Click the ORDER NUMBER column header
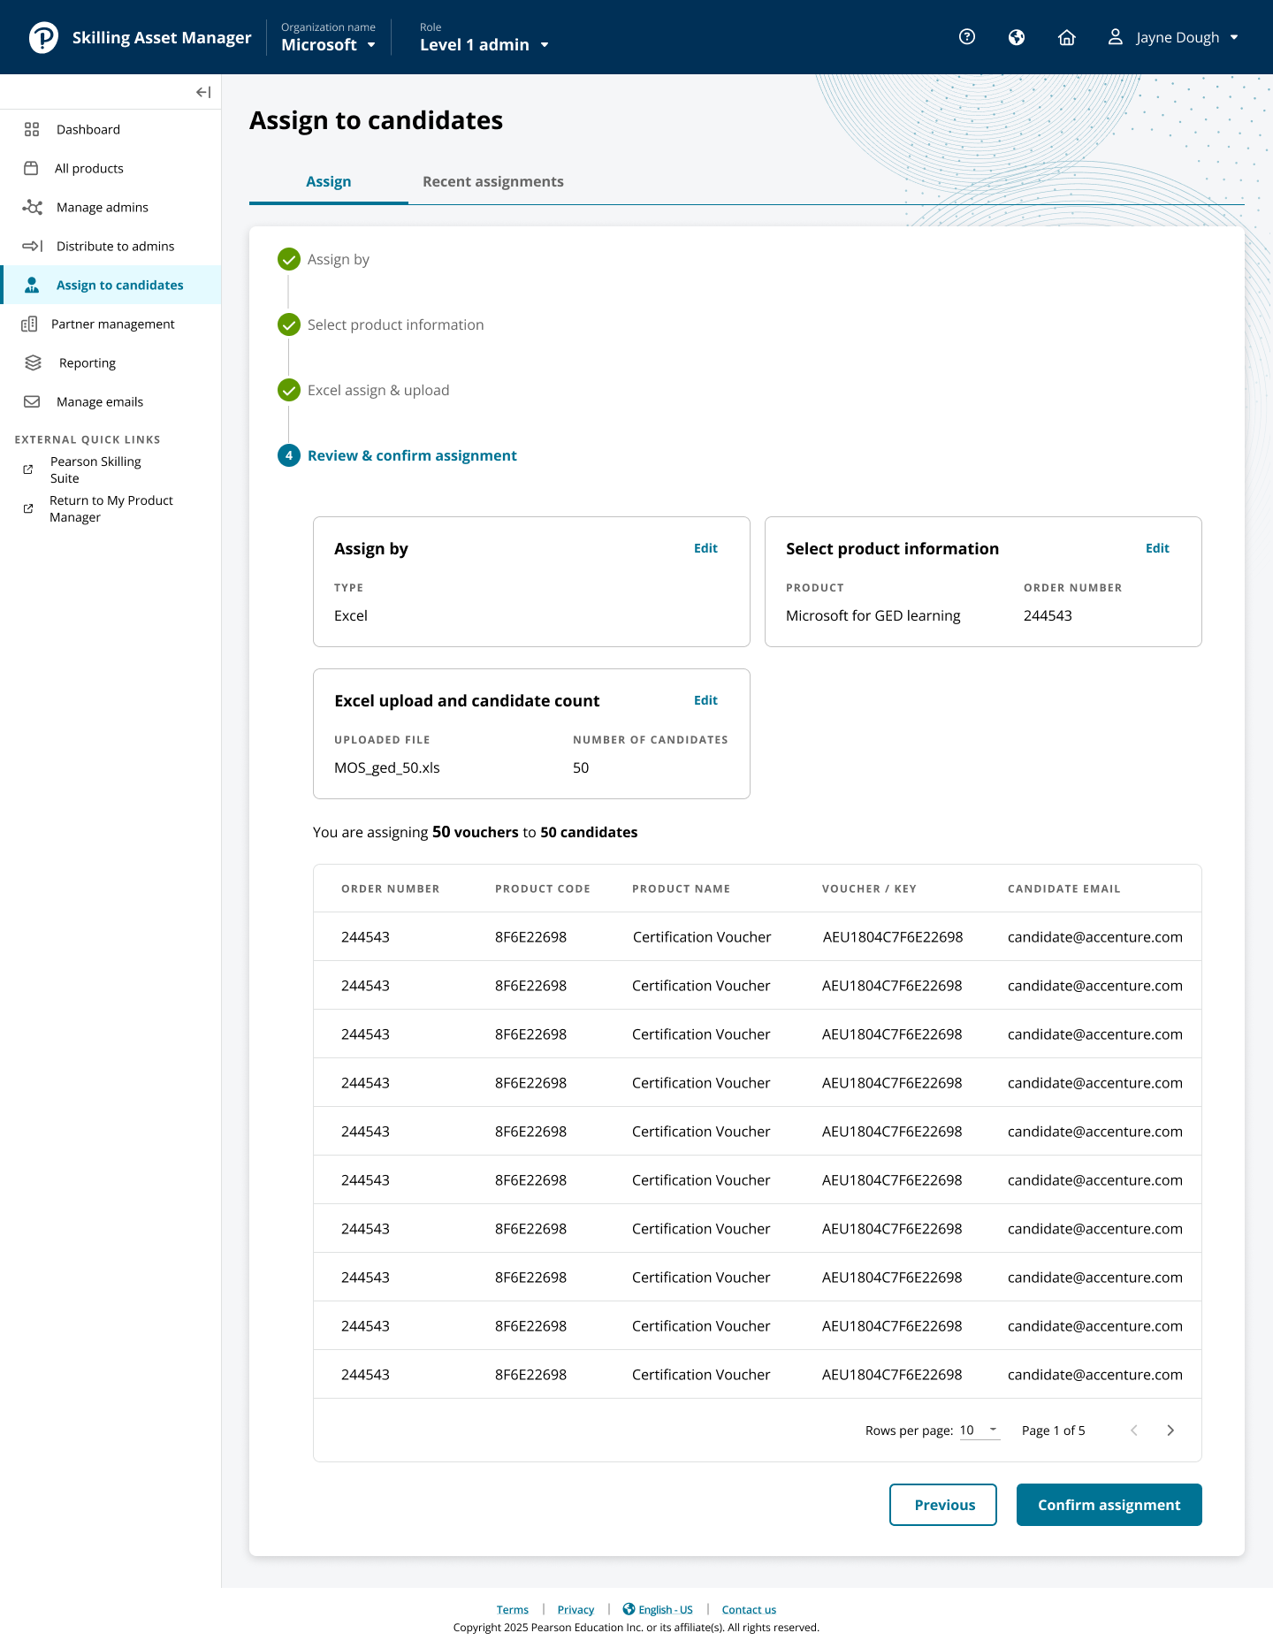1273x1648 pixels. [391, 889]
